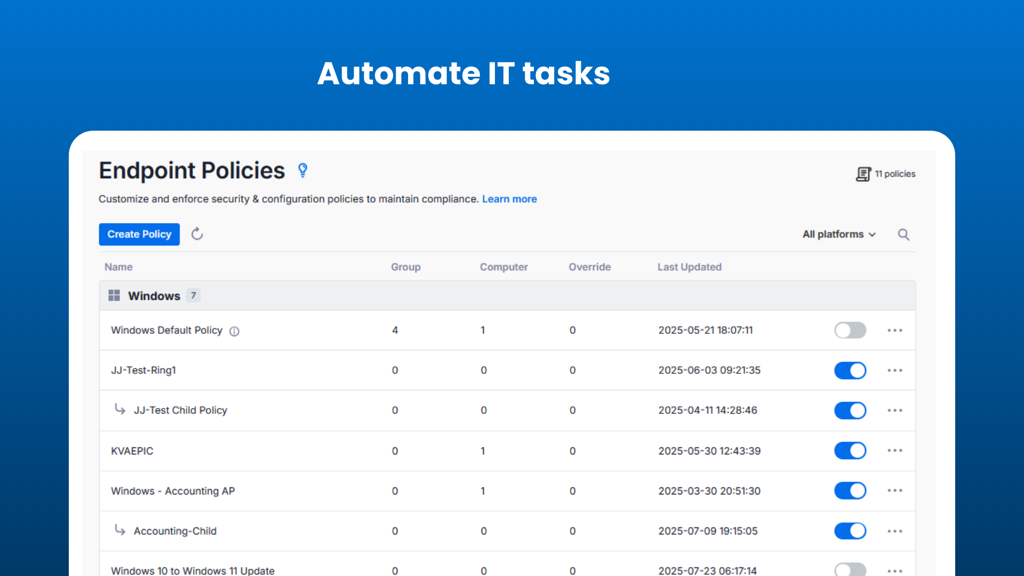Click the child-policy arrow beside JJ-Test Child Policy
Screen dimensions: 1024x576
click(119, 410)
